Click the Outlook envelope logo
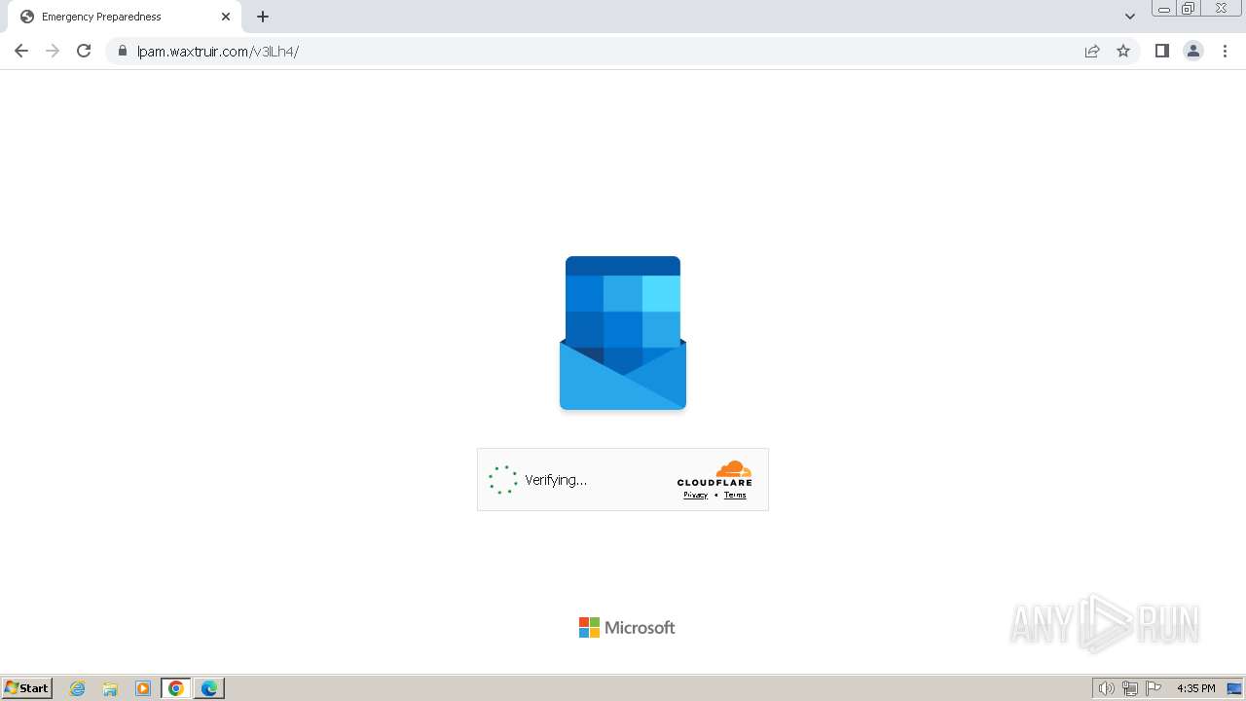Viewport: 1246px width, 701px height. pos(623,333)
